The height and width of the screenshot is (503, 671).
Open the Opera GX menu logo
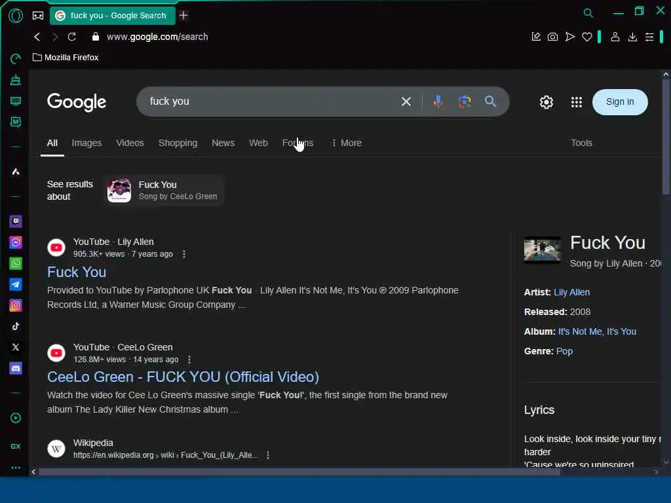click(16, 16)
